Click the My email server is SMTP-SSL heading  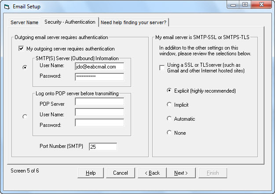[202, 37]
